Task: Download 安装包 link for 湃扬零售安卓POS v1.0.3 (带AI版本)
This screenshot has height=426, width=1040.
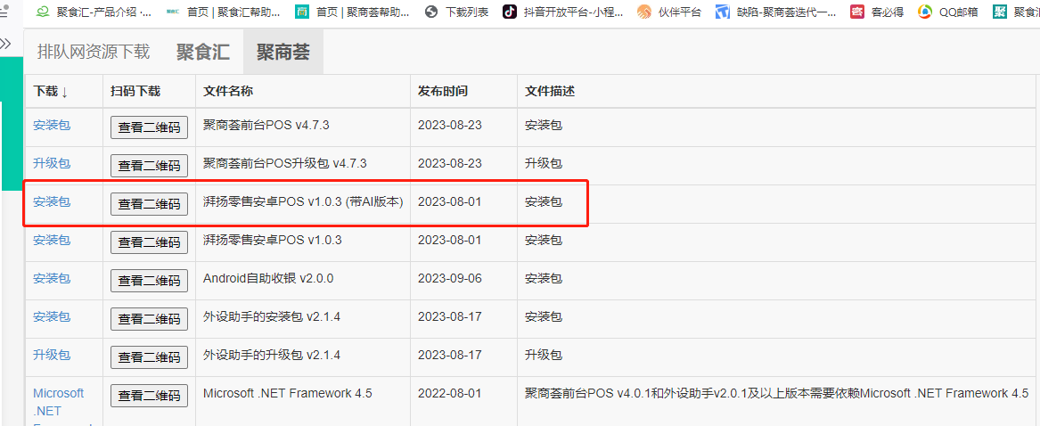Action: coord(52,201)
